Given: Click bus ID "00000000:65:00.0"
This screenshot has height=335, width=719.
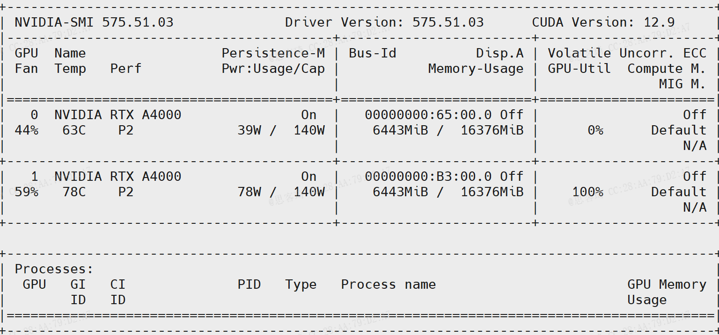Looking at the screenshot, I should [x=428, y=115].
